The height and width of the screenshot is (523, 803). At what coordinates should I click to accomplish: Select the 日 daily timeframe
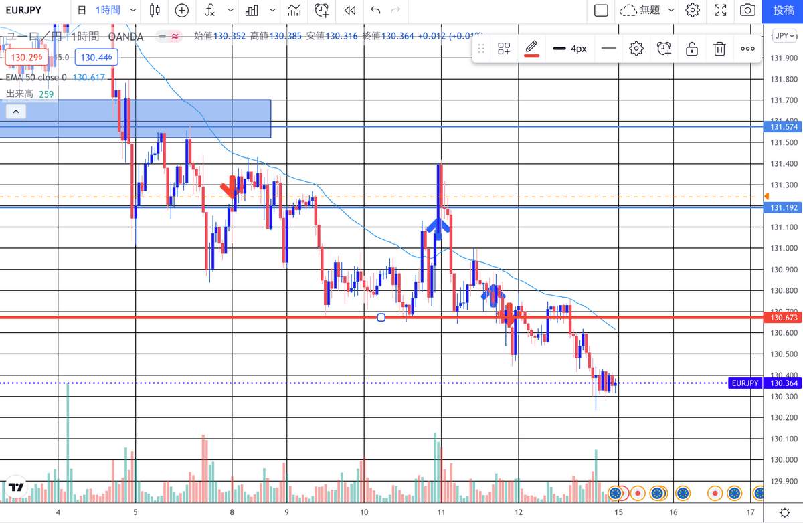(x=82, y=10)
